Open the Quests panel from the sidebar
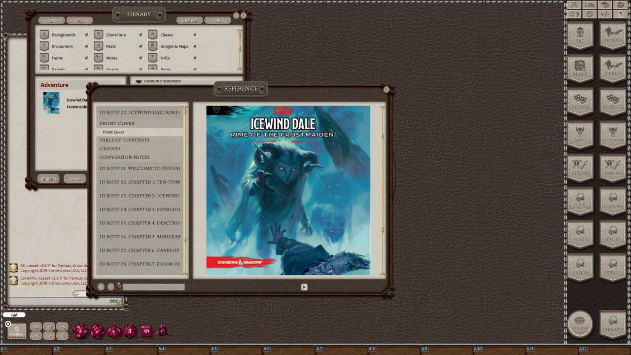Screen dimensions: 631x355 point(613,103)
